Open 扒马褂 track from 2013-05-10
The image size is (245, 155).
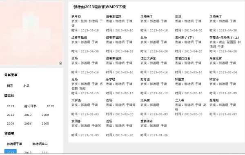click(76, 16)
